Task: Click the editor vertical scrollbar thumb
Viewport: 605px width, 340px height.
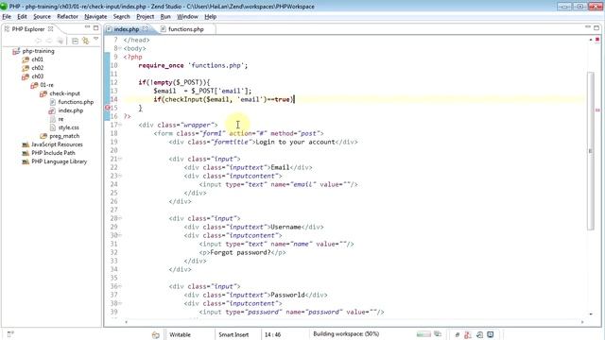Action: 590,151
